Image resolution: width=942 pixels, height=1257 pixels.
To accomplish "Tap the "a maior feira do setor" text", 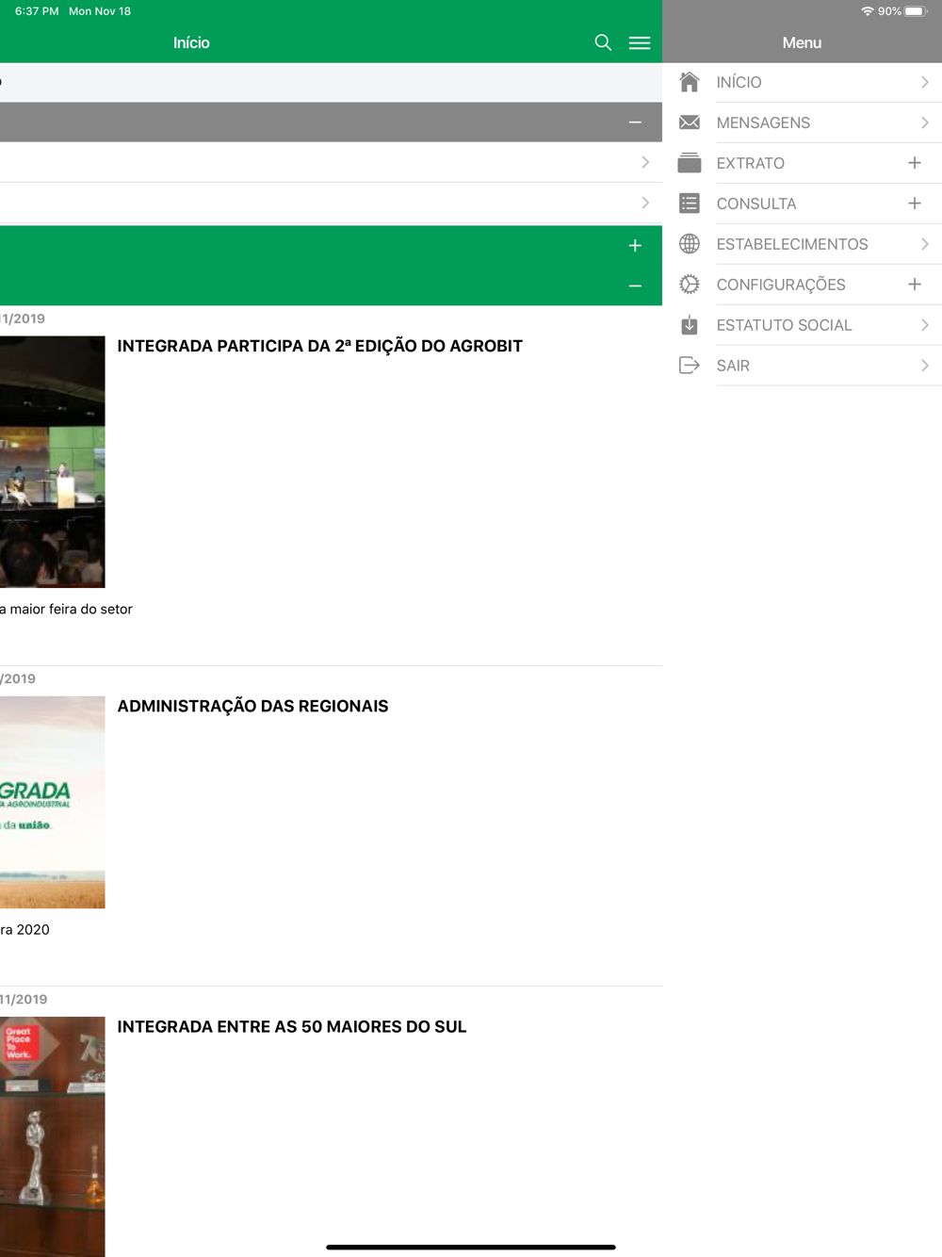I will [x=66, y=609].
